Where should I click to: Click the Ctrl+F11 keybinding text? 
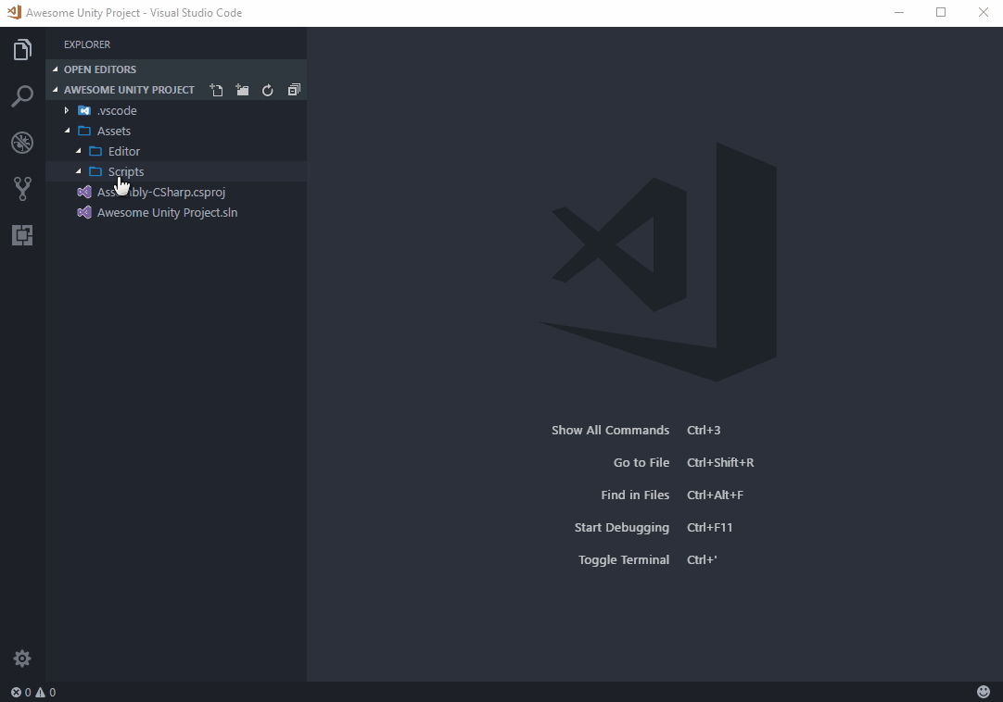point(709,528)
